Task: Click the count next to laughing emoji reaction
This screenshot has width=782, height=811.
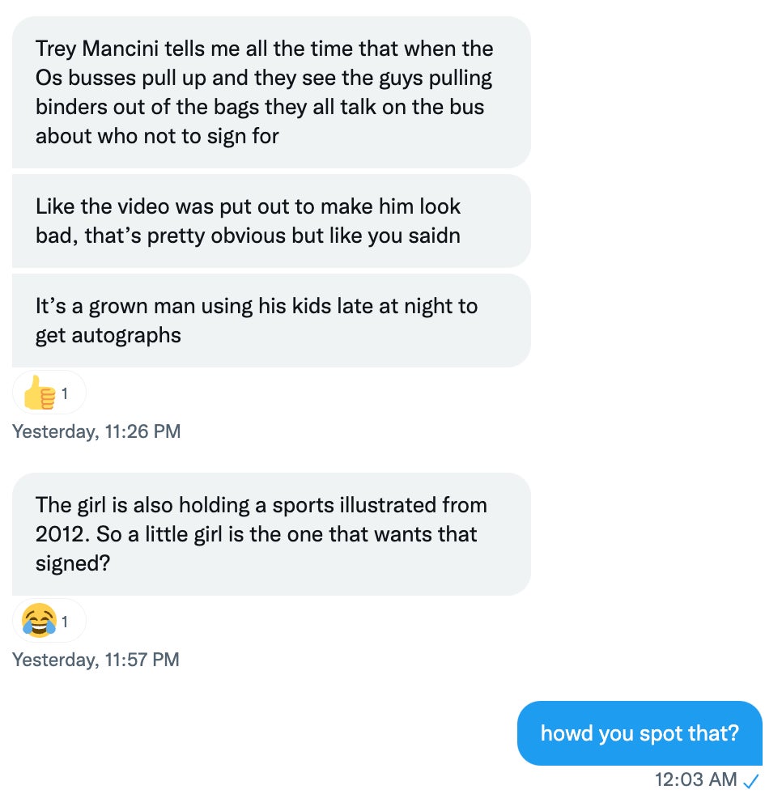Action: pyautogui.click(x=65, y=622)
